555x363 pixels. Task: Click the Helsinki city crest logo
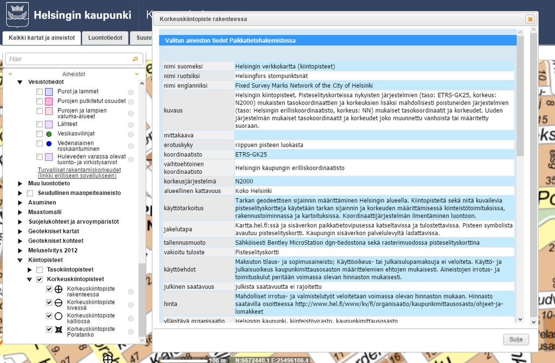pyautogui.click(x=17, y=15)
